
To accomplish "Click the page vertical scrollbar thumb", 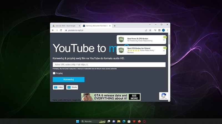I will click(x=169, y=40).
